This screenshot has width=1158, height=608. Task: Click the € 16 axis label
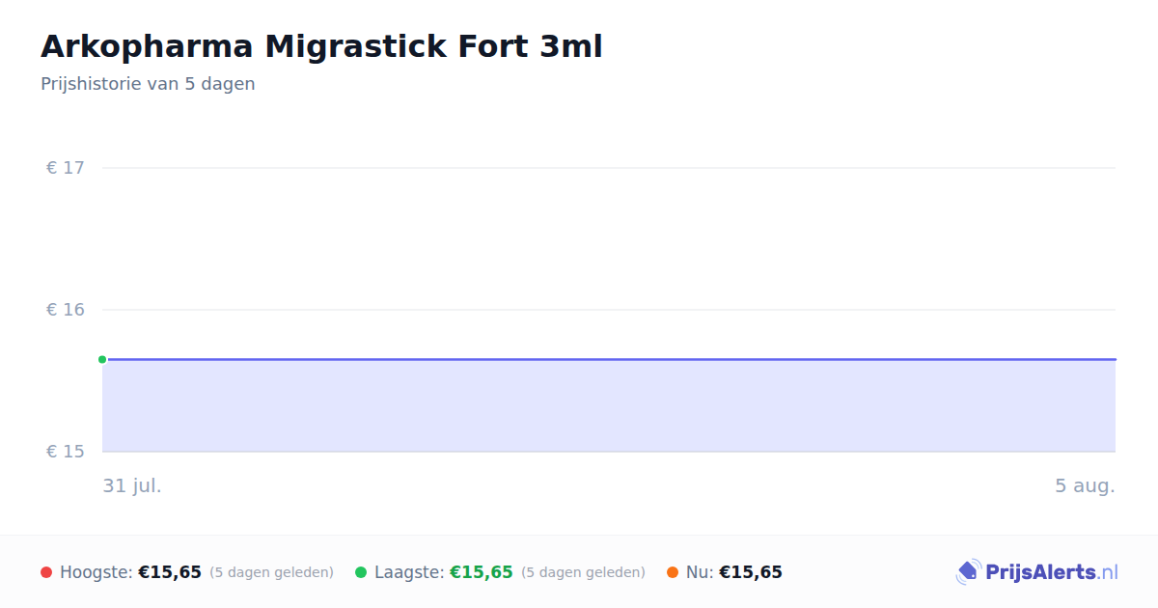[66, 310]
